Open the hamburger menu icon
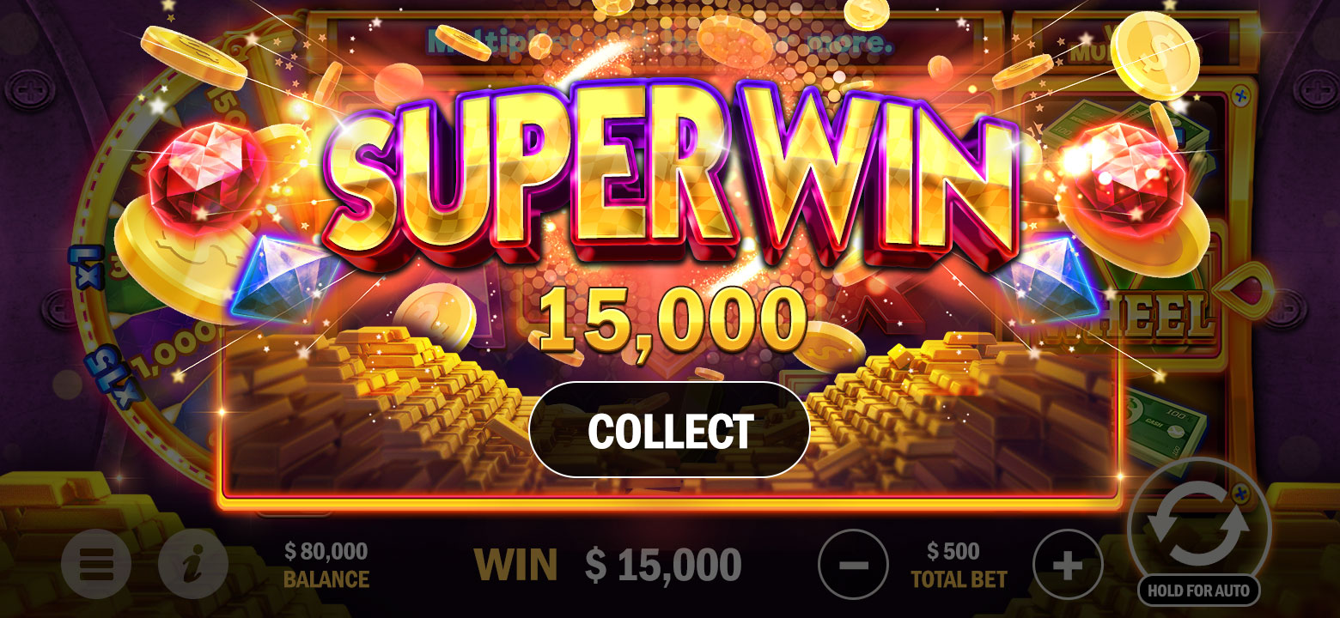This screenshot has height=618, width=1340. pos(96,565)
